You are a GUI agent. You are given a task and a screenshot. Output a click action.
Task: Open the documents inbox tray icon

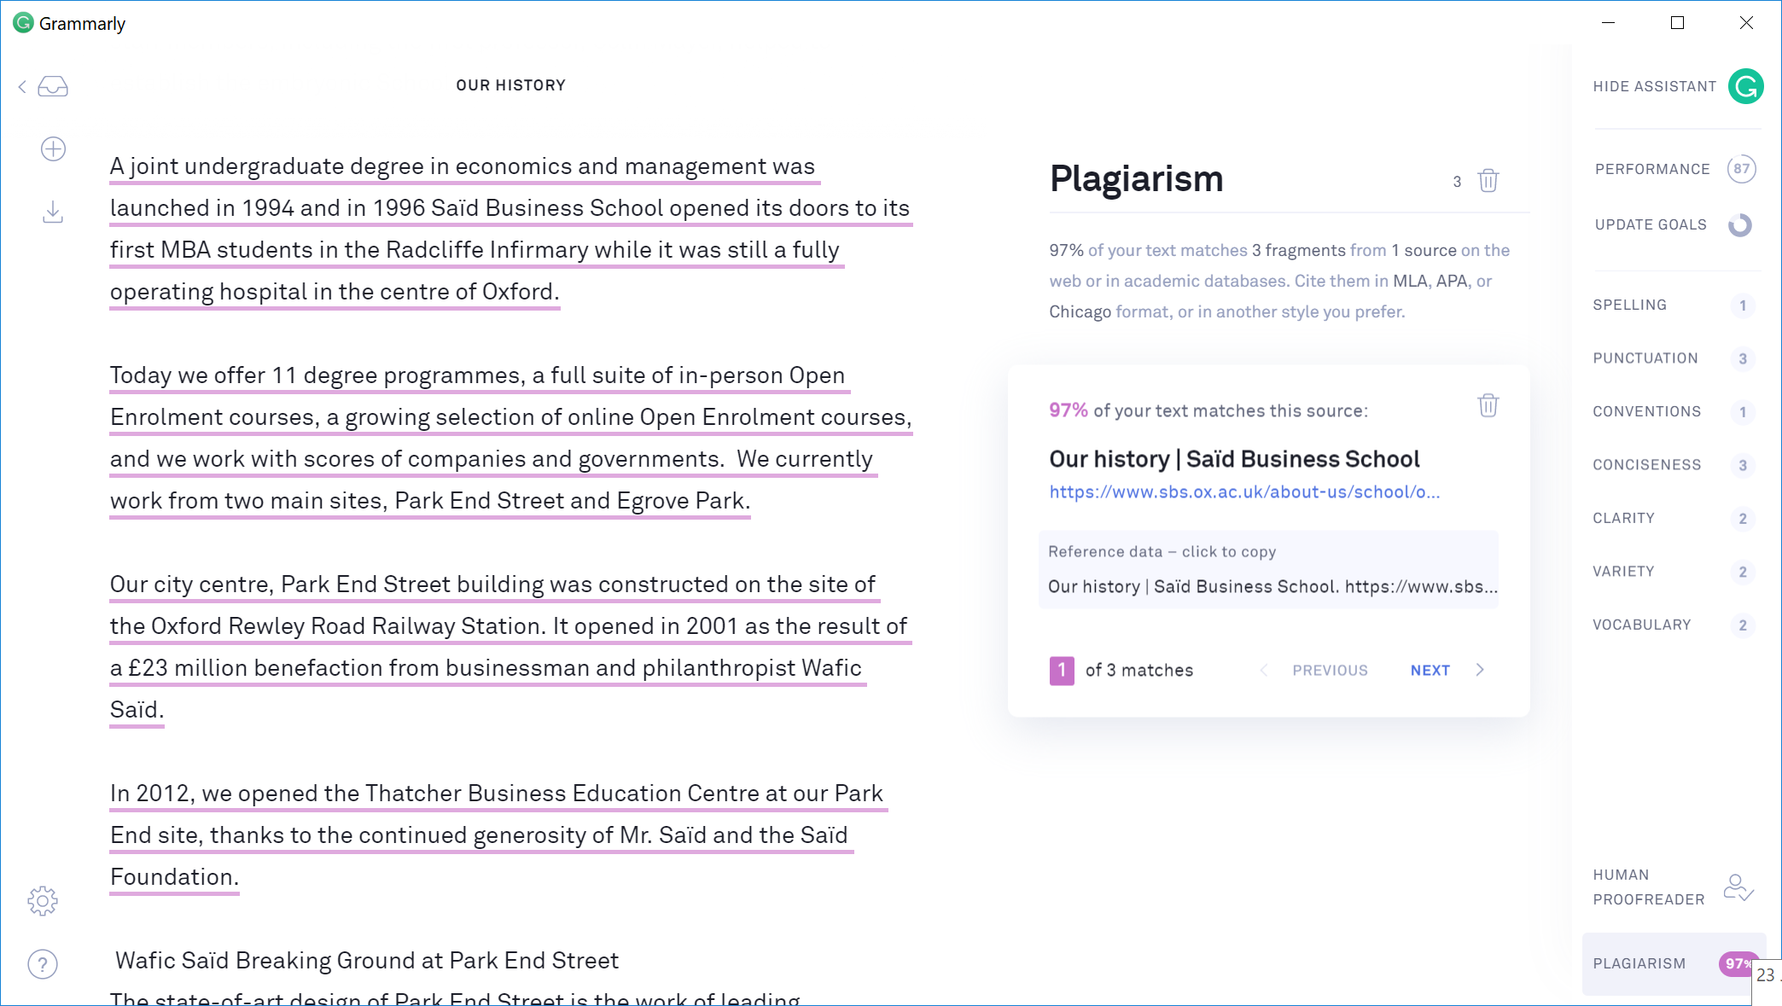coord(53,86)
